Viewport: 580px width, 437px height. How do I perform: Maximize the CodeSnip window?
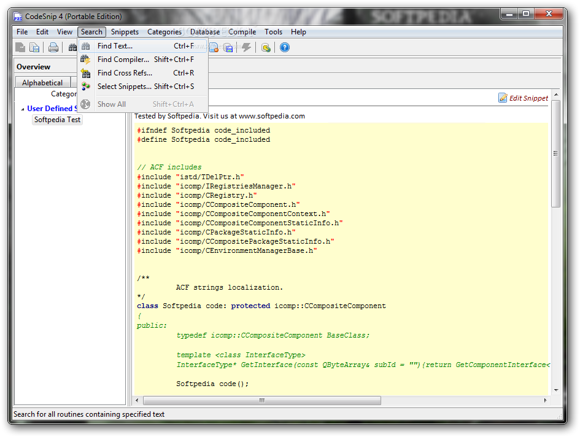pos(525,14)
